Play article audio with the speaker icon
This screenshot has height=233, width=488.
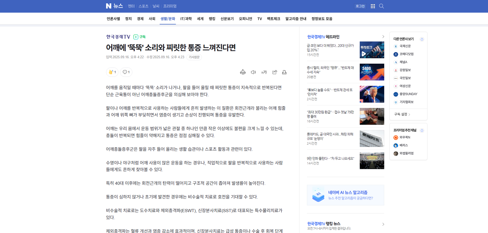point(253,72)
